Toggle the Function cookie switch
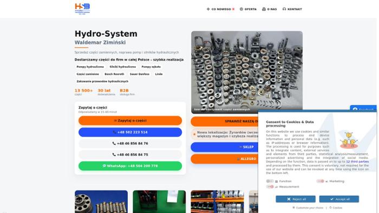 [x=270, y=181]
